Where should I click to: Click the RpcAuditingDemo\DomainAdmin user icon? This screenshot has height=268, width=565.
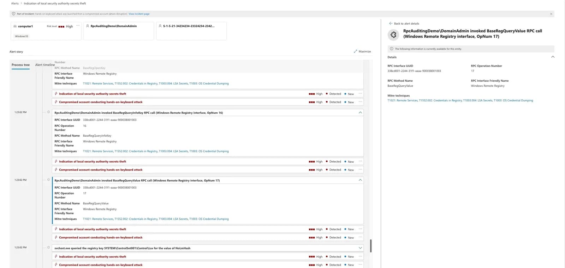88,26
